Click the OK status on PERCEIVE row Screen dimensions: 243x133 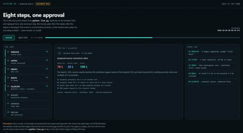pos(47,52)
